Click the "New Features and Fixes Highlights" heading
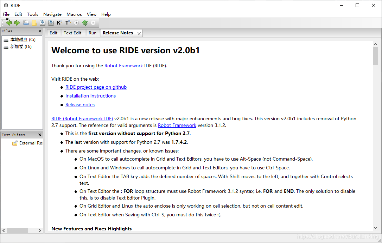The image size is (382, 243). [91, 229]
